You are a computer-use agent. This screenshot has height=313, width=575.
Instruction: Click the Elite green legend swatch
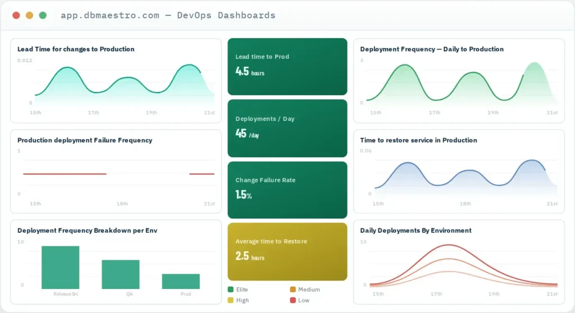pyautogui.click(x=231, y=289)
